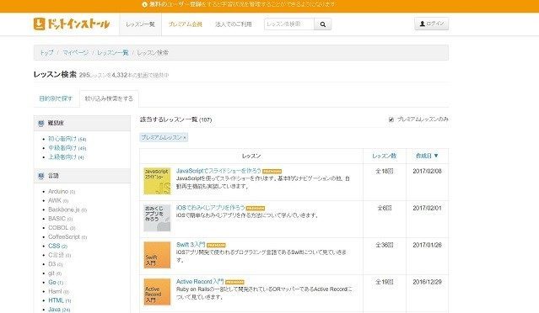The width and height of the screenshot is (539, 313).
Task: Remove the プレミアムレッスン filter tag
Action: coord(185,138)
